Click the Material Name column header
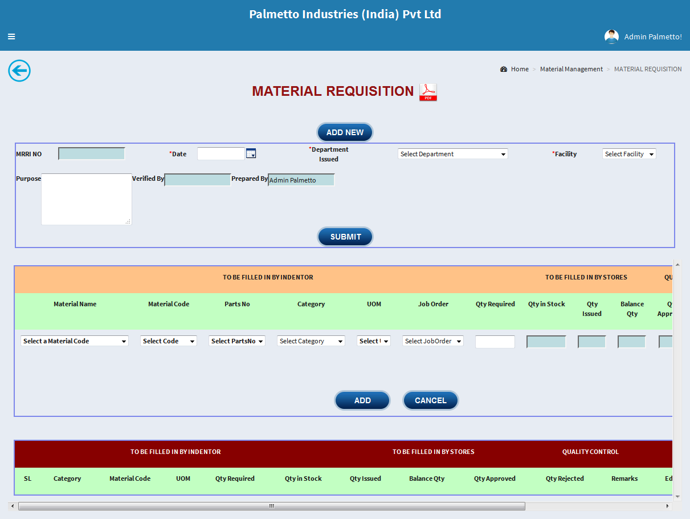 pyautogui.click(x=75, y=304)
